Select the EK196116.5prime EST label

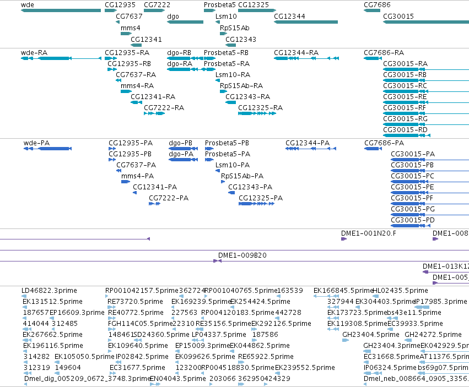(53, 346)
